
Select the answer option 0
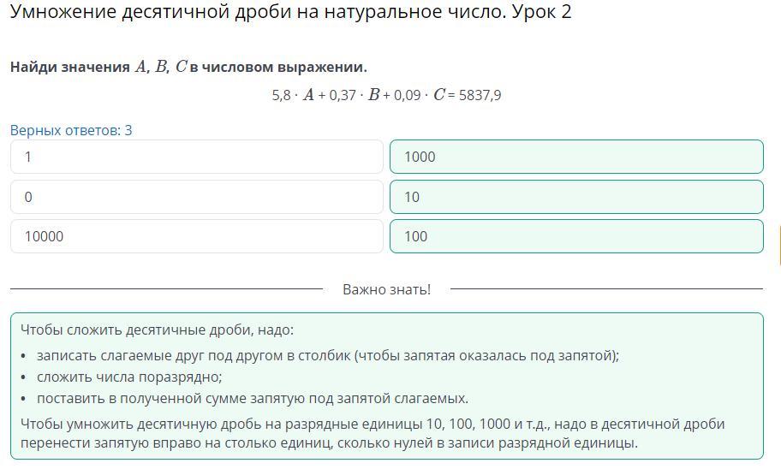click(196, 197)
